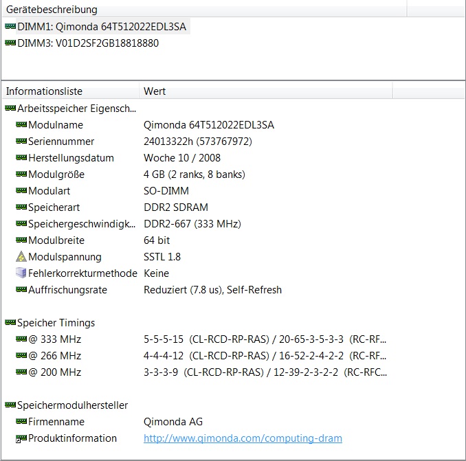The width and height of the screenshot is (466, 461).
Task: Click value 4 GB (2 ranks, 8 banks)
Action: tap(195, 174)
